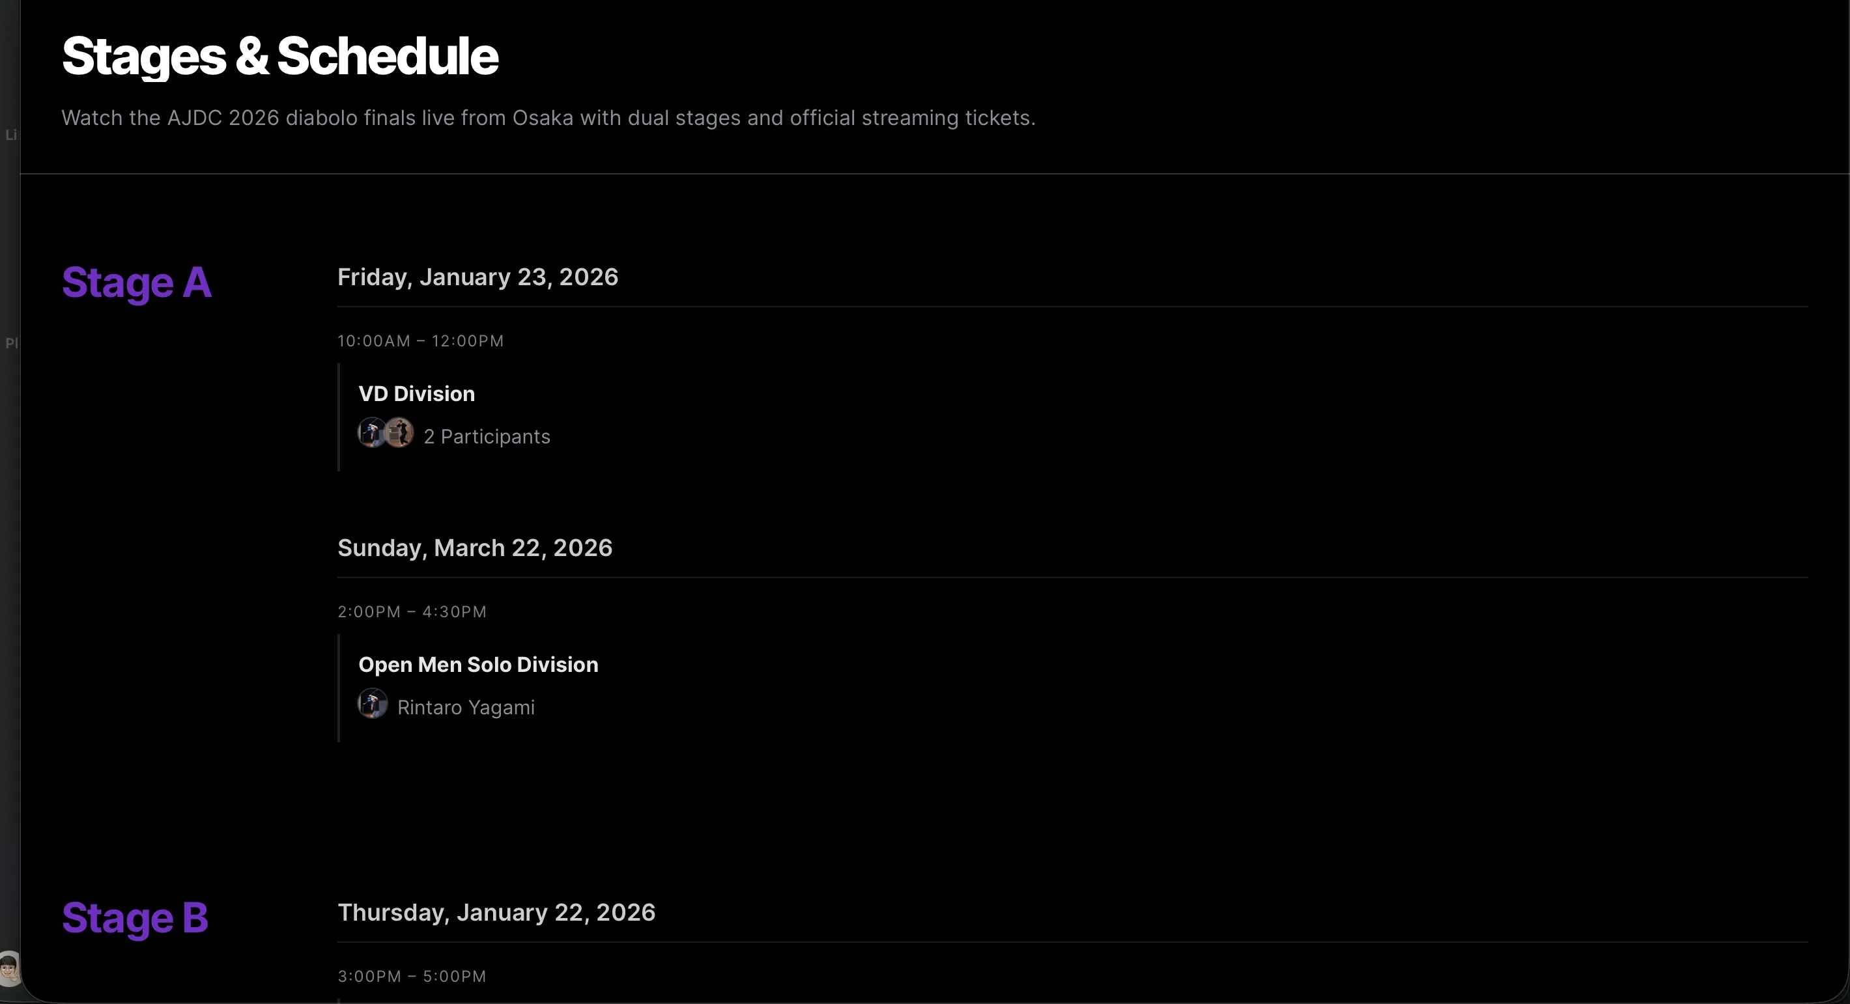The width and height of the screenshot is (1850, 1004).
Task: Click the Stages & Schedule page title
Action: pyautogui.click(x=280, y=57)
